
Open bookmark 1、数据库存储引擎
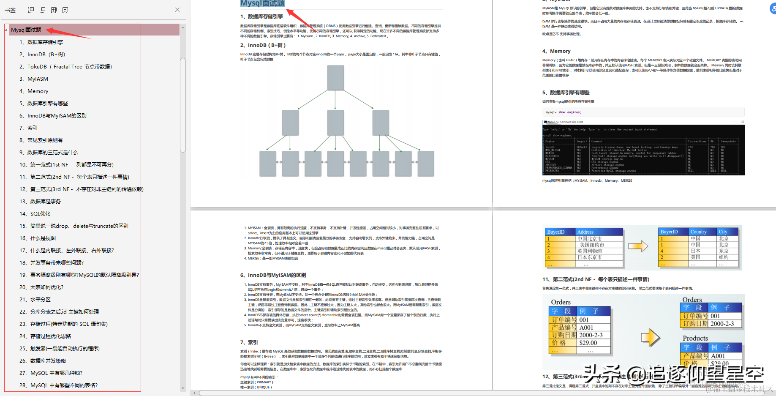pyautogui.click(x=41, y=42)
